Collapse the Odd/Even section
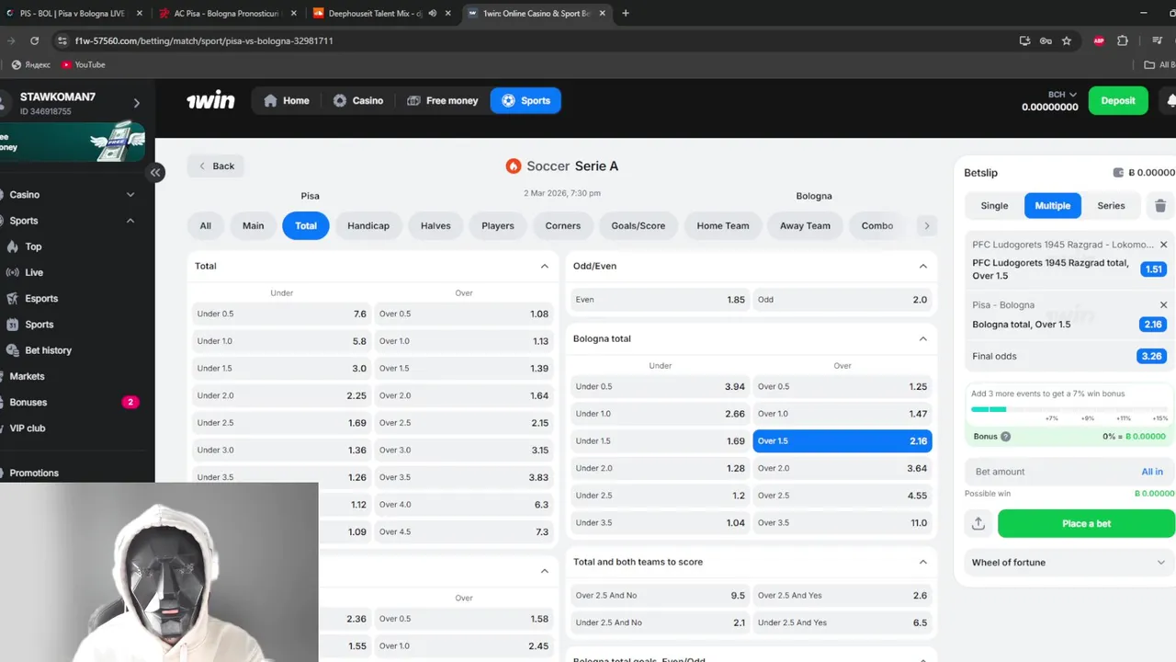The image size is (1176, 662). pos(922,266)
